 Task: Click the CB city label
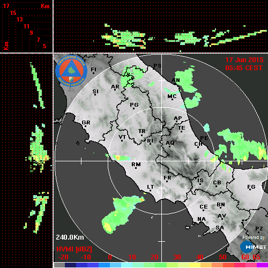click(217, 183)
